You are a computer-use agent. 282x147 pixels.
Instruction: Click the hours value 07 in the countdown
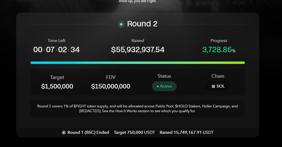(x=50, y=50)
